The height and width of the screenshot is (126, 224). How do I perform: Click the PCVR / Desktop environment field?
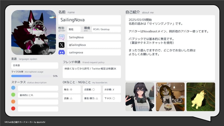pyautogui.click(x=106, y=29)
